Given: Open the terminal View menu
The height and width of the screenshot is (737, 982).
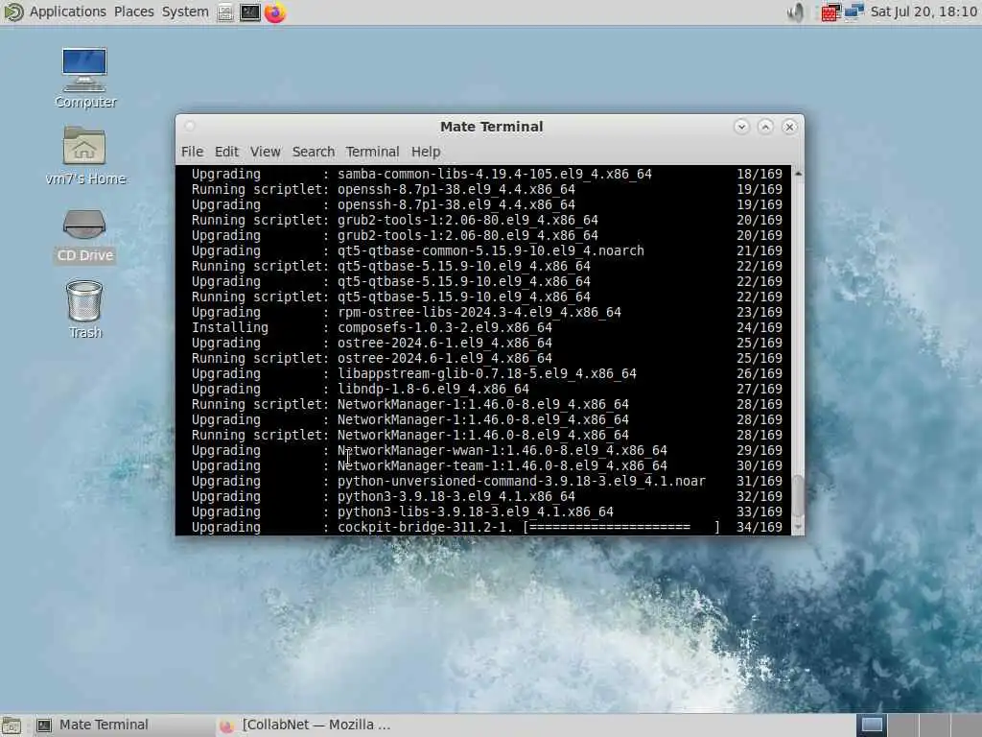Looking at the screenshot, I should (x=265, y=152).
